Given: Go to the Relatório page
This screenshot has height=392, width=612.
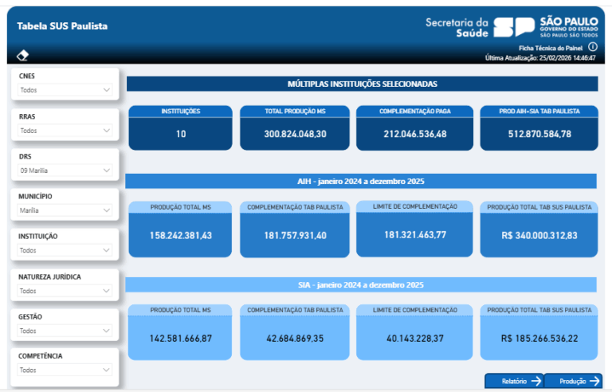Looking at the screenshot, I should coord(514,382).
